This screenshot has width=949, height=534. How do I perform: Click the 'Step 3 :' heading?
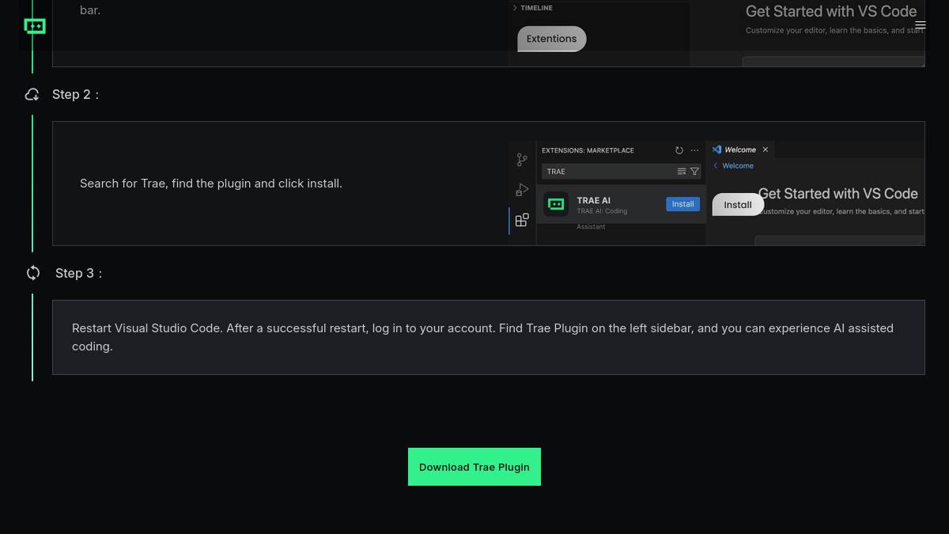(x=78, y=273)
